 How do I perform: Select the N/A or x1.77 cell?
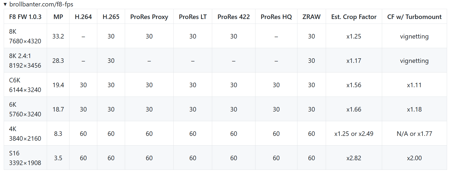coord(414,134)
